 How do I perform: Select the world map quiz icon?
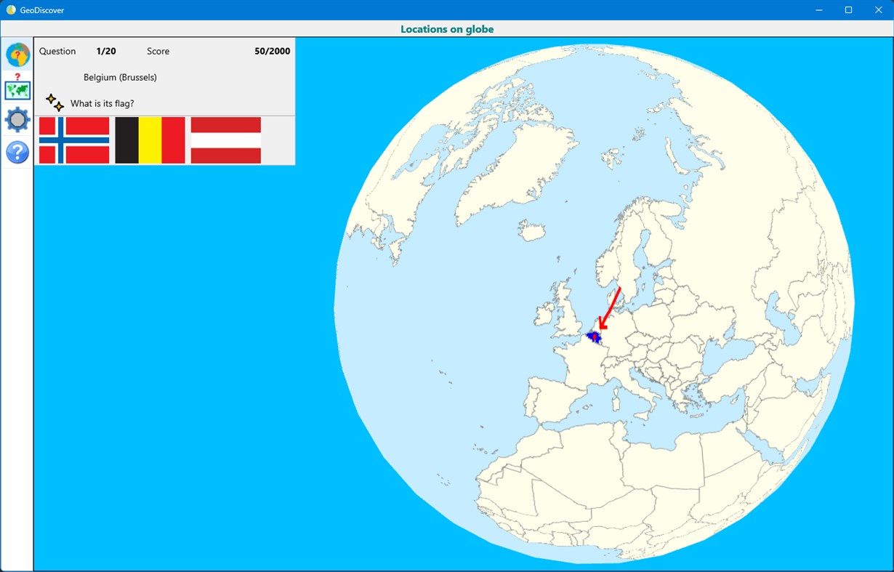[x=17, y=90]
